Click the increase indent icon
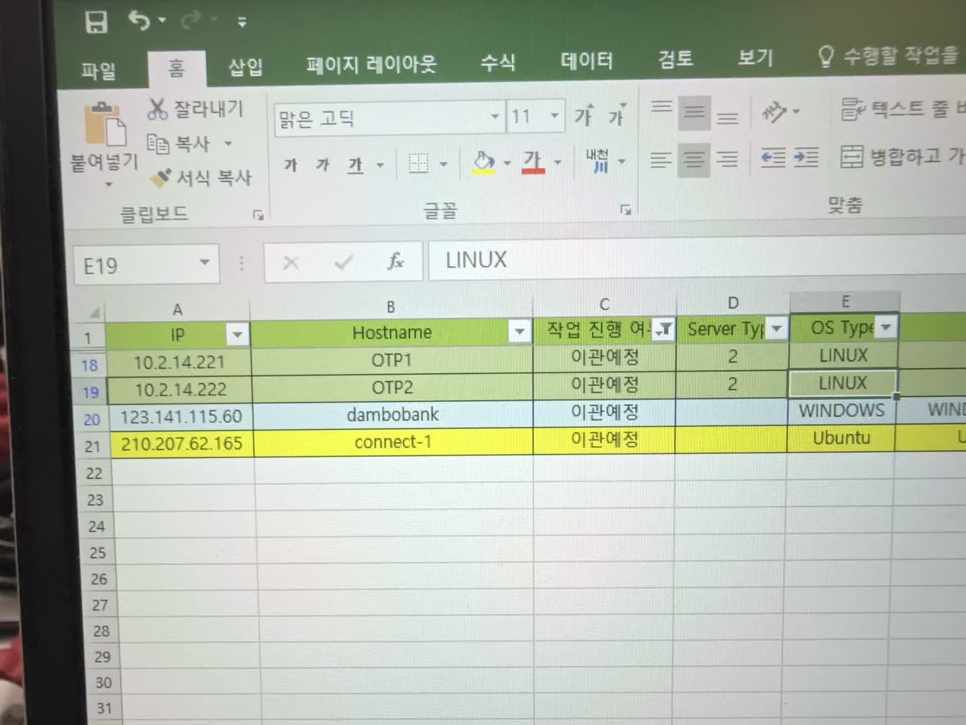Image resolution: width=966 pixels, height=725 pixels. pyautogui.click(x=806, y=158)
